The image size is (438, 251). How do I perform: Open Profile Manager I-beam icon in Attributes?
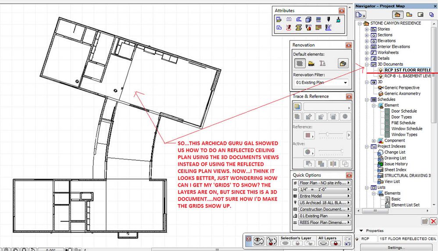point(299,27)
